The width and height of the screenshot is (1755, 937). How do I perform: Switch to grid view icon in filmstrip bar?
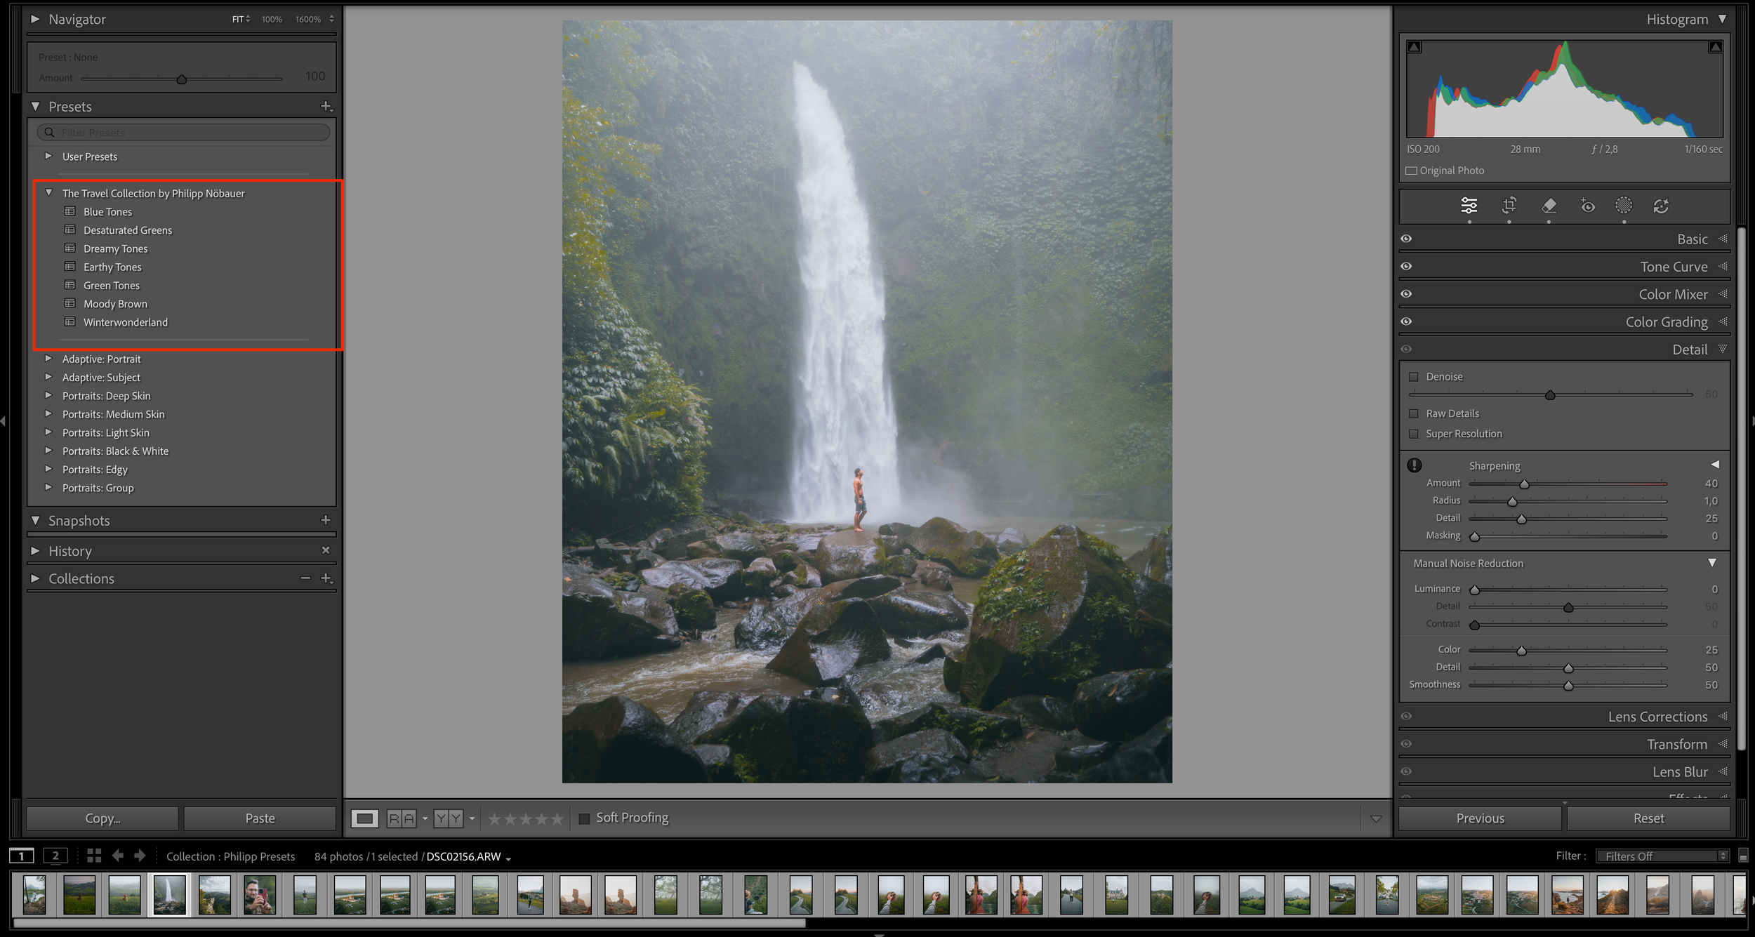(94, 856)
